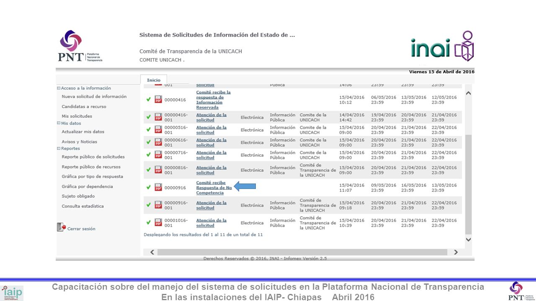Open PDF icon in row 00000916-001
Screen dimensions: 536x301
pyautogui.click(x=158, y=205)
